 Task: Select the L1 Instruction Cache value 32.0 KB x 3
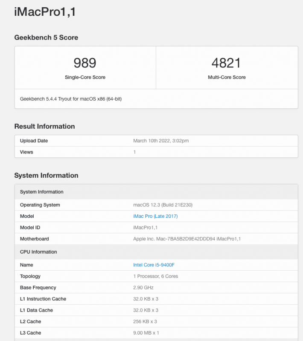pos(146,299)
